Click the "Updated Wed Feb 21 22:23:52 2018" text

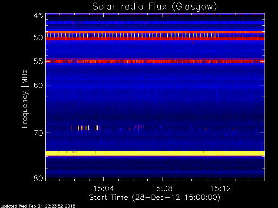click(38, 206)
